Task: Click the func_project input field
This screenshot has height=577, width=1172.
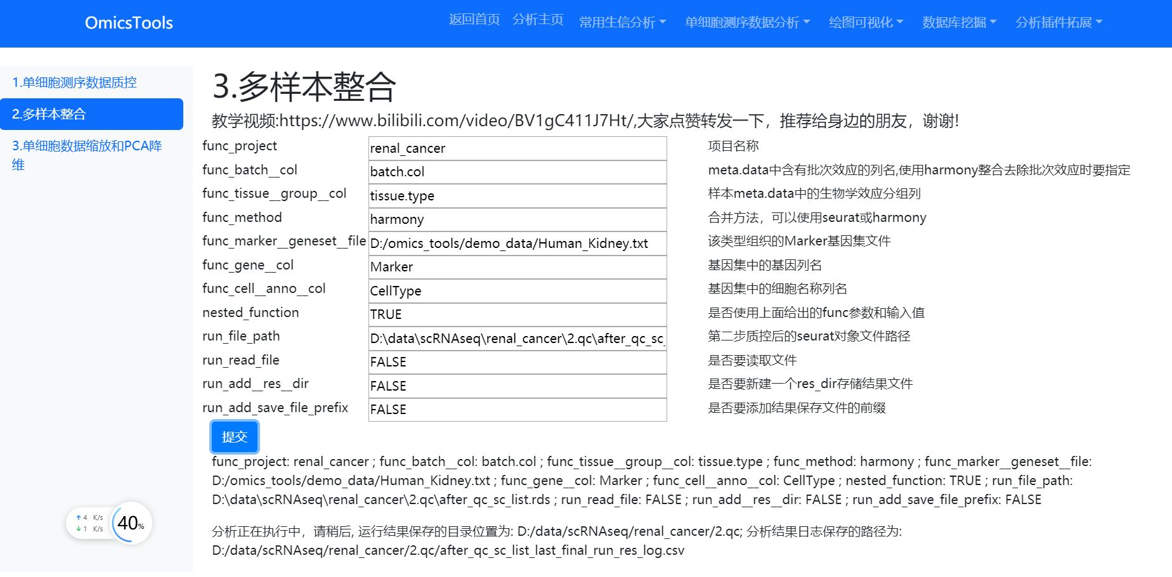Action: click(518, 148)
